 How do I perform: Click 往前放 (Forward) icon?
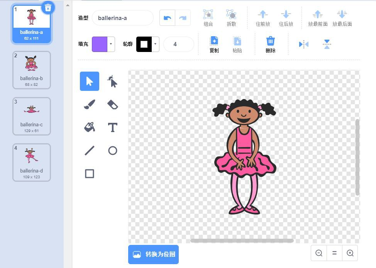(263, 14)
